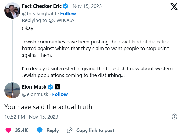The height and width of the screenshot is (136, 178).
Task: Click the 35.4K likes count
Action: tap(21, 130)
